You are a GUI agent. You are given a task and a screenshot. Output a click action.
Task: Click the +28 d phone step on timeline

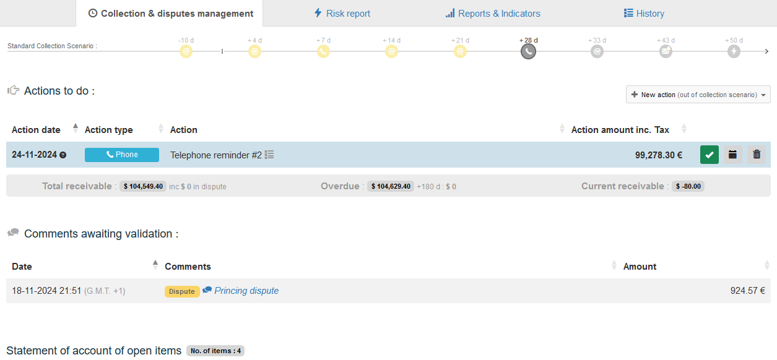[x=528, y=51]
